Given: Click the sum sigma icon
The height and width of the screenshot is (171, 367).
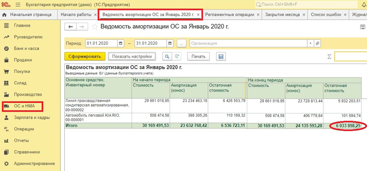Looking at the screenshot, I should point(329,57).
